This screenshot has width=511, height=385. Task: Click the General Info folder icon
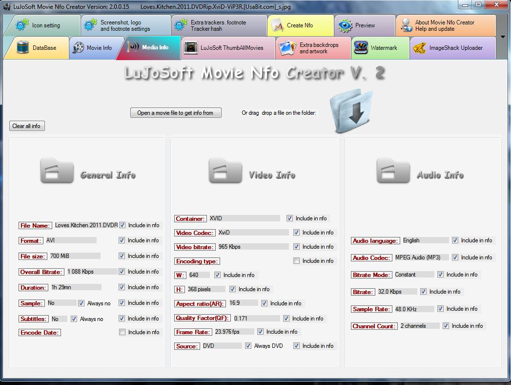tap(57, 171)
